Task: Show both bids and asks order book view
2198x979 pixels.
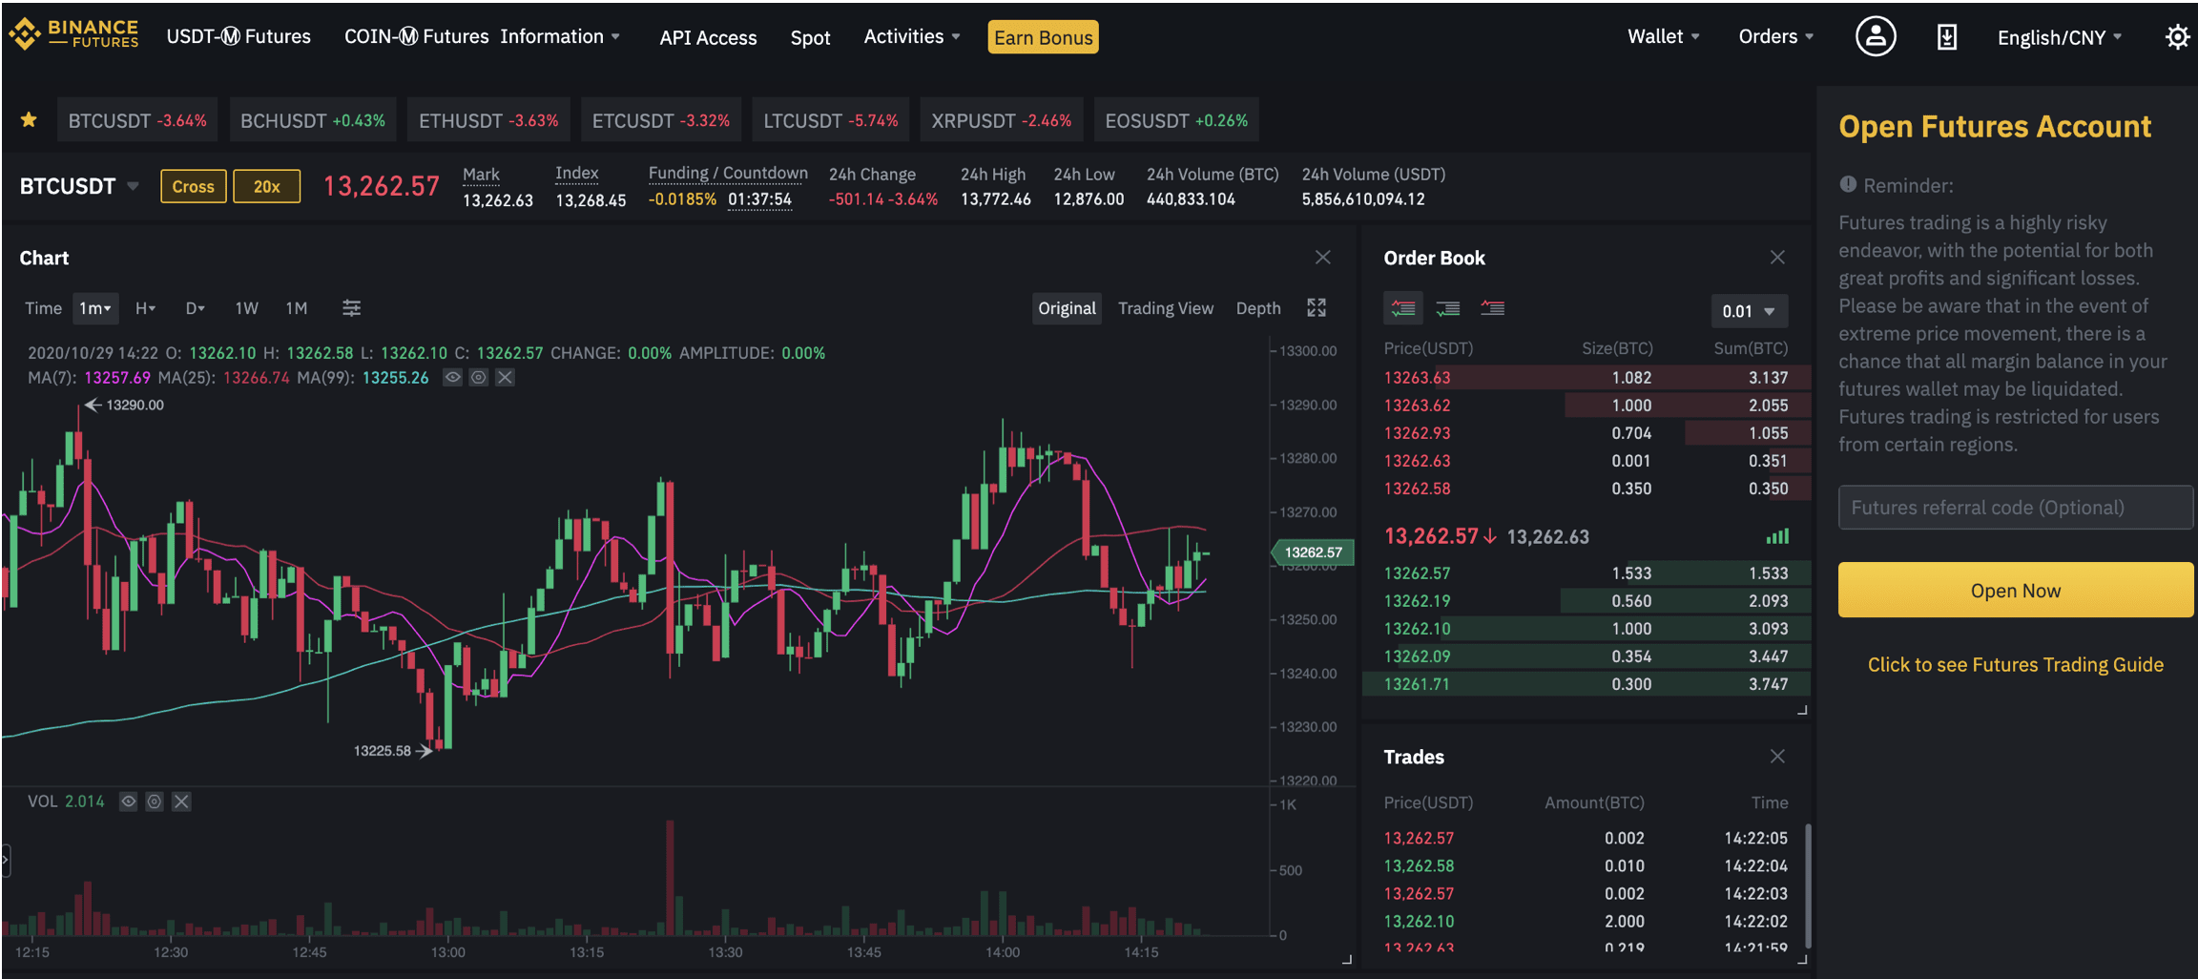Action: pos(1402,308)
